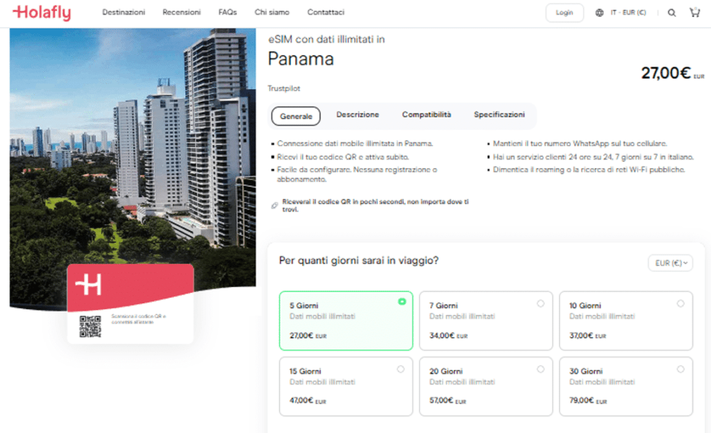711x433 pixels.
Task: Click the 34,00€ price in 7 Giorni card
Action: coord(449,336)
